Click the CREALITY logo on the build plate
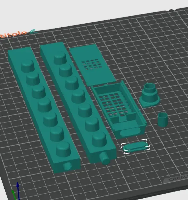Image resolution: width=188 pixels, height=200 pixels. click(x=178, y=179)
